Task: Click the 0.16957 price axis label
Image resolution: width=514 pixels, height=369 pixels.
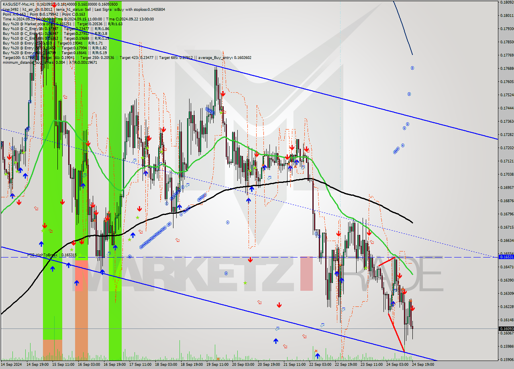Action: (x=507, y=187)
